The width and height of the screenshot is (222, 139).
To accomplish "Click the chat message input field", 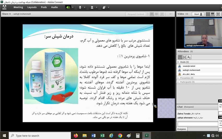I will point(198,124).
